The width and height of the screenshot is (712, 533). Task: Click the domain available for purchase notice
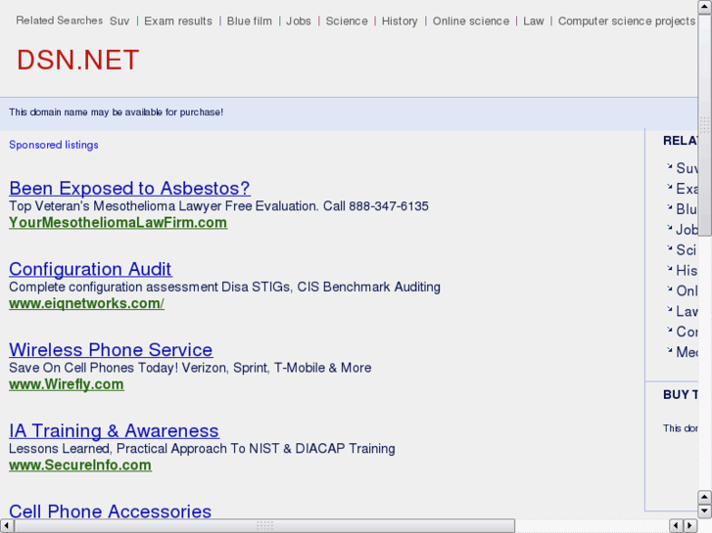click(x=117, y=112)
